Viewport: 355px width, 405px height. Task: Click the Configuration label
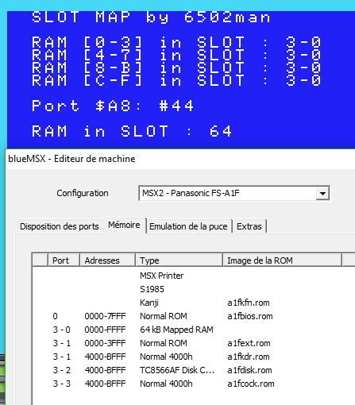(x=83, y=193)
